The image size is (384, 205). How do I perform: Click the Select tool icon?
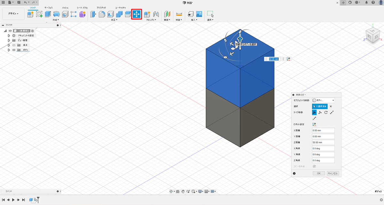(x=210, y=14)
